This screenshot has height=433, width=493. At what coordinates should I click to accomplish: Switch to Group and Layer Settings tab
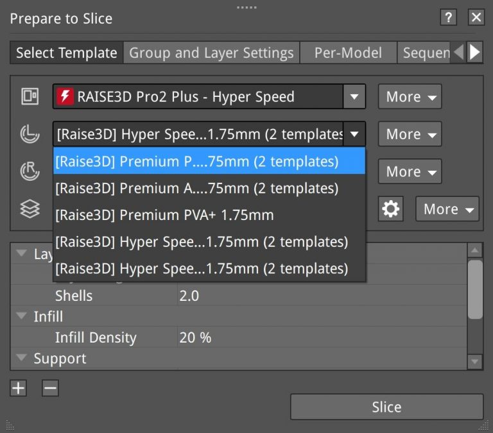[211, 53]
